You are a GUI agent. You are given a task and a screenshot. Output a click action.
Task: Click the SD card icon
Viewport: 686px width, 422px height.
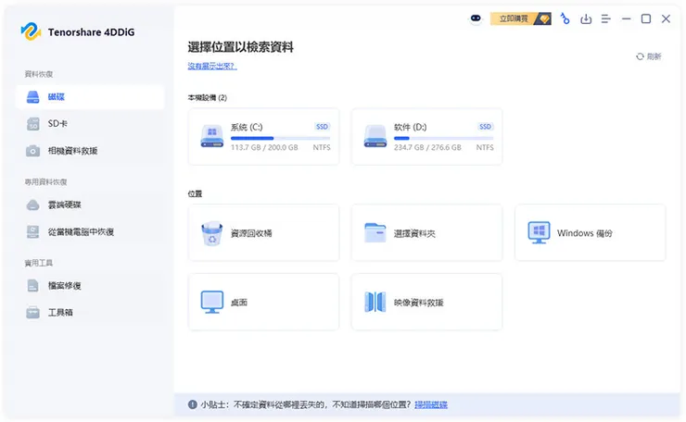(x=32, y=124)
